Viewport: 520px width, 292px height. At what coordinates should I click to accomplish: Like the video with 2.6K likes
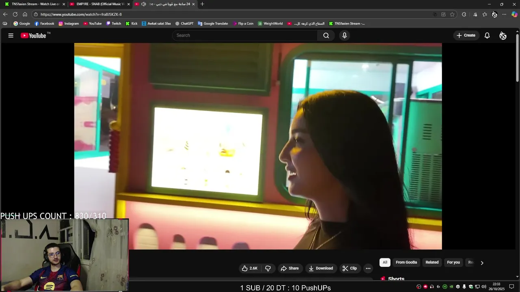(x=249, y=268)
